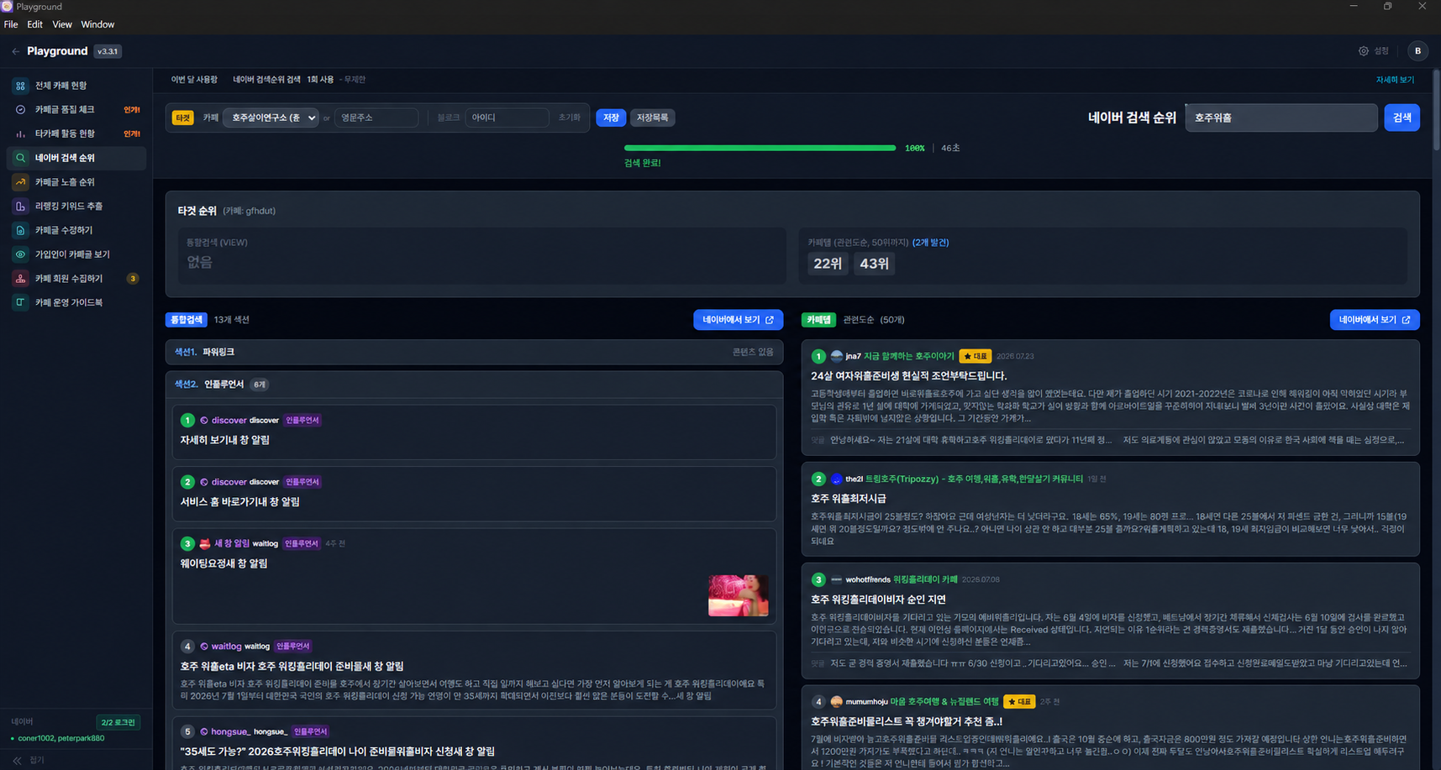Click the 카페 운영 가이드북 book icon
Viewport: 1441px width, 770px height.
click(x=20, y=302)
